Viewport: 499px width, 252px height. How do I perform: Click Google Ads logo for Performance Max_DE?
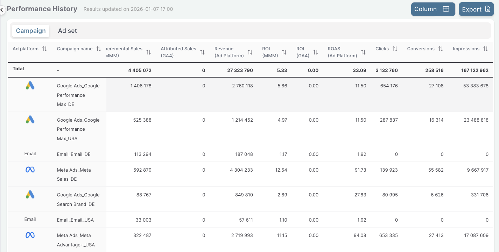(x=30, y=86)
